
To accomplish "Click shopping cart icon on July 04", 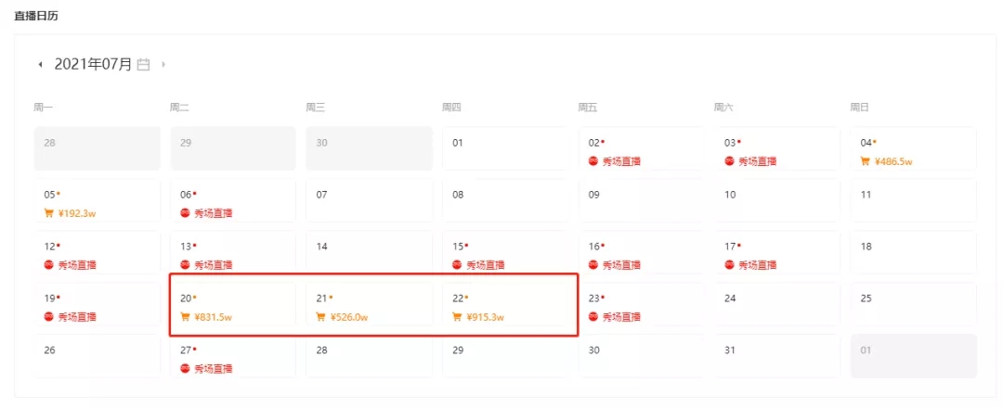I will click(866, 161).
